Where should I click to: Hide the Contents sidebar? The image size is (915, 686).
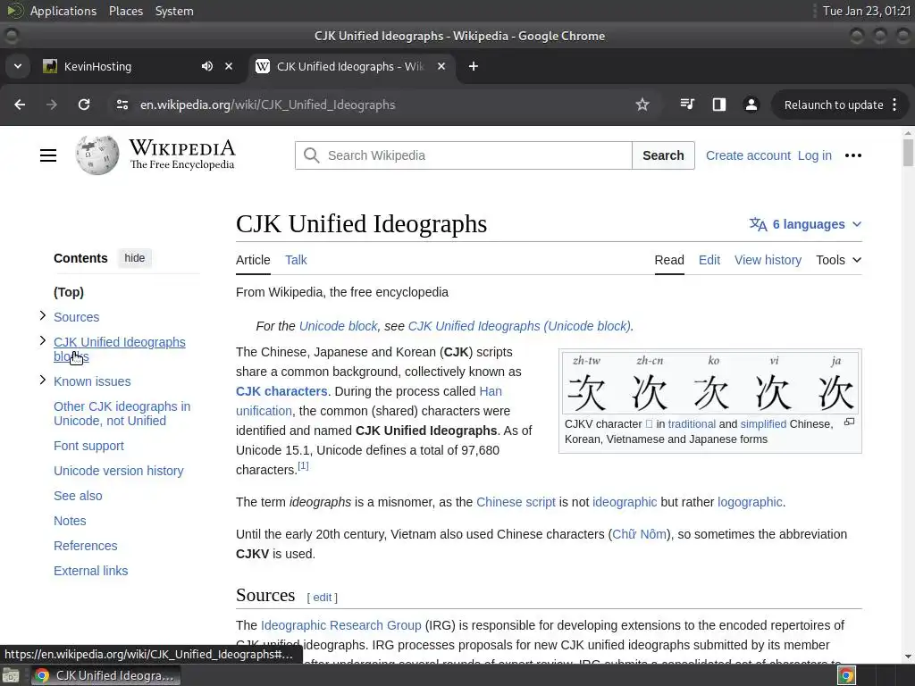pyautogui.click(x=134, y=258)
